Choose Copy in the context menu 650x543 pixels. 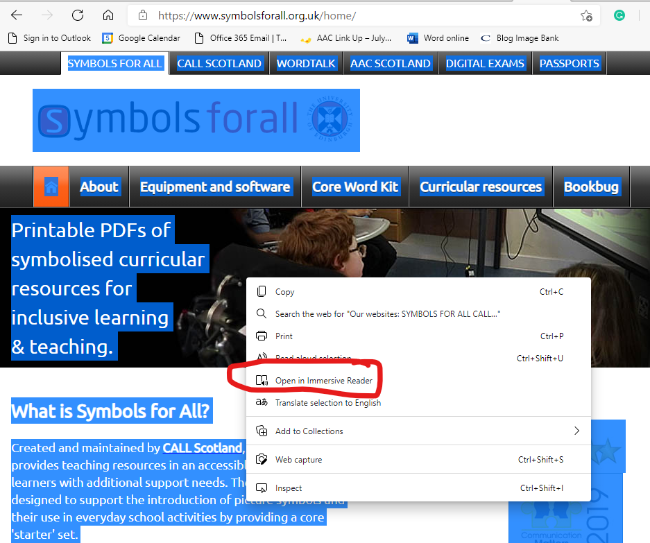418,292
